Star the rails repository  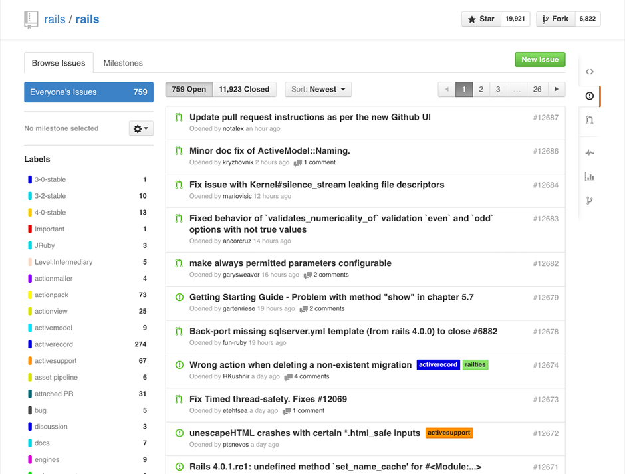coord(481,19)
